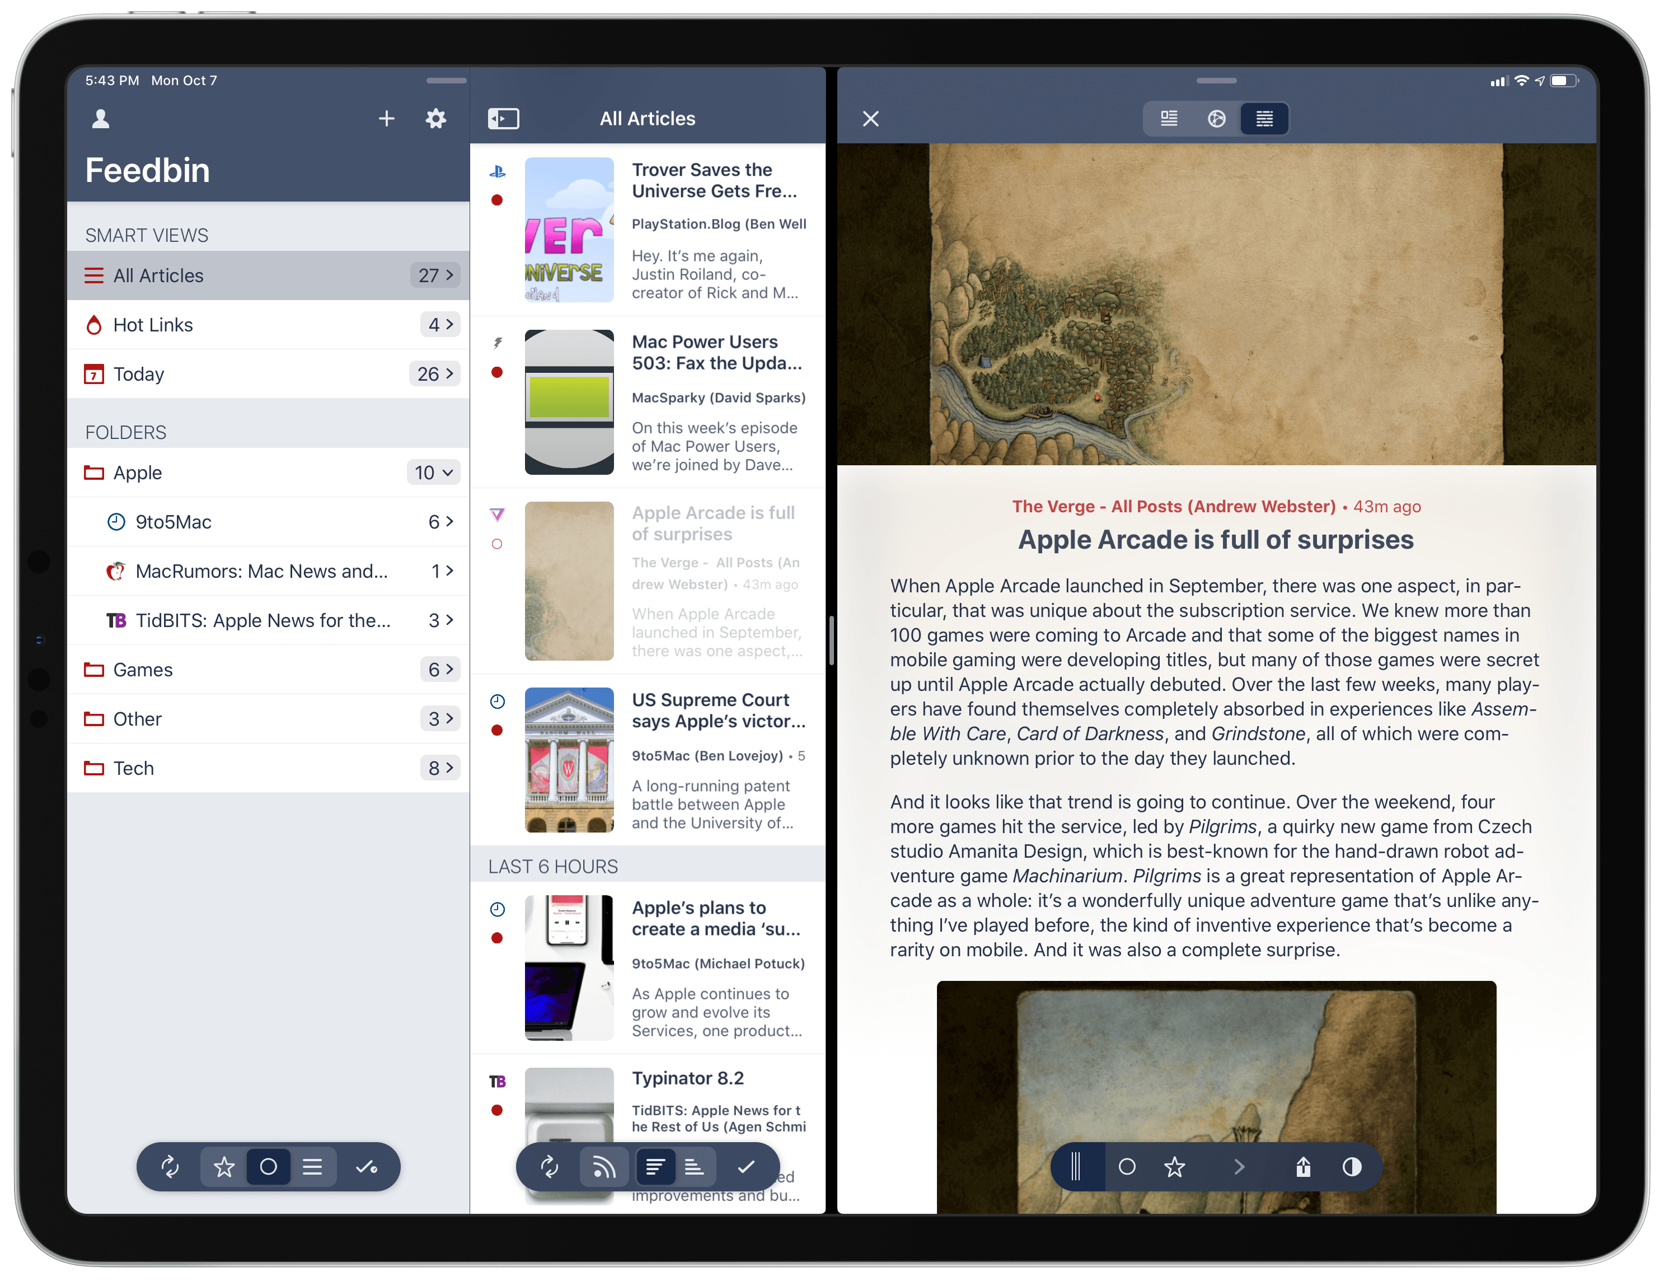Screen dimensions: 1664x1281
Task: Collapse the Apple folder
Action: [x=447, y=473]
